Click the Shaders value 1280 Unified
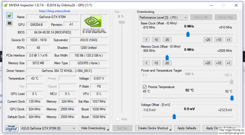 click(89, 48)
